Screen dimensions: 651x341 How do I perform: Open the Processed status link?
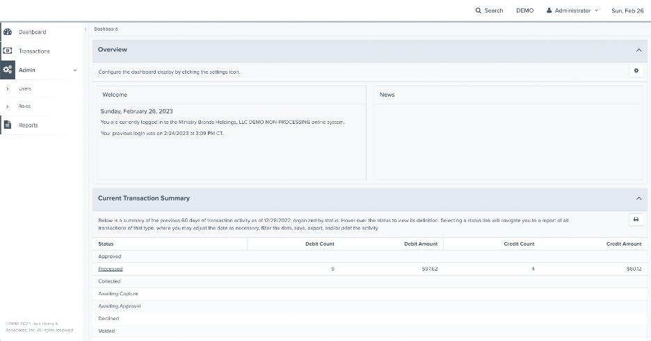click(x=111, y=269)
